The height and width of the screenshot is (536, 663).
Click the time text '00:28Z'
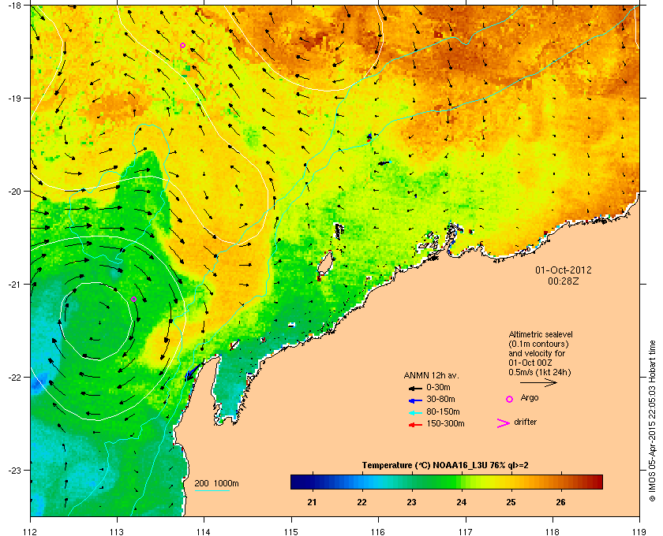coord(564,281)
